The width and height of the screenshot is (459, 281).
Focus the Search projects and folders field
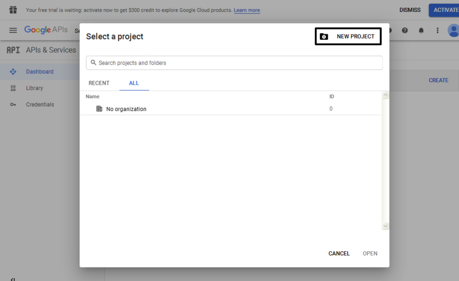(x=234, y=63)
